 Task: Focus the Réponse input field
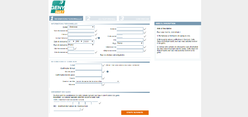point(89,84)
